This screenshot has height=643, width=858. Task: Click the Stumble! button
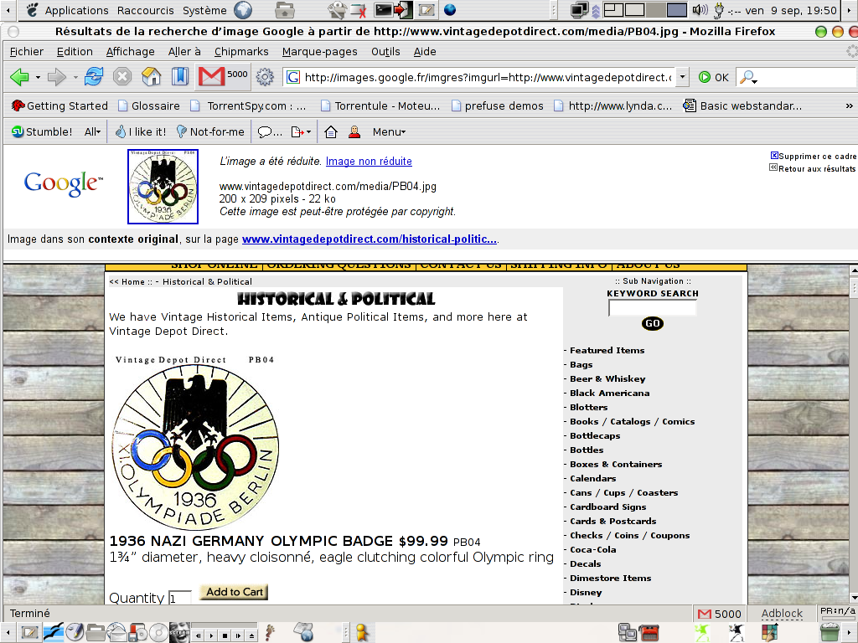pyautogui.click(x=42, y=131)
